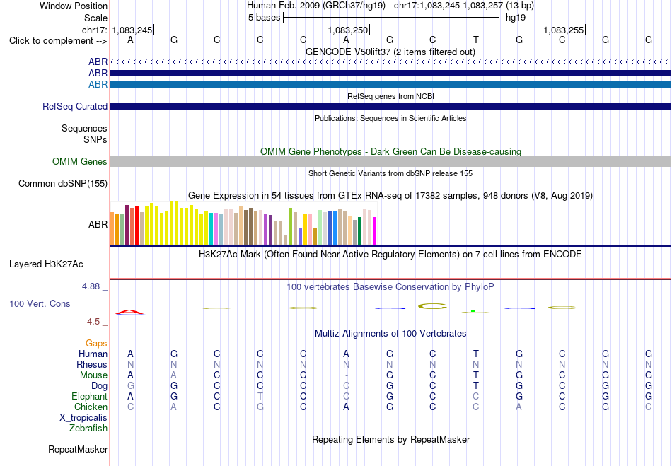The width and height of the screenshot is (672, 466).
Task: Click the light blue ABR transcript bar
Action: click(391, 84)
